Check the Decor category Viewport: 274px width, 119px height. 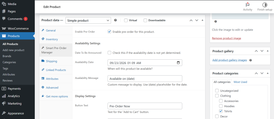(x=217, y=116)
